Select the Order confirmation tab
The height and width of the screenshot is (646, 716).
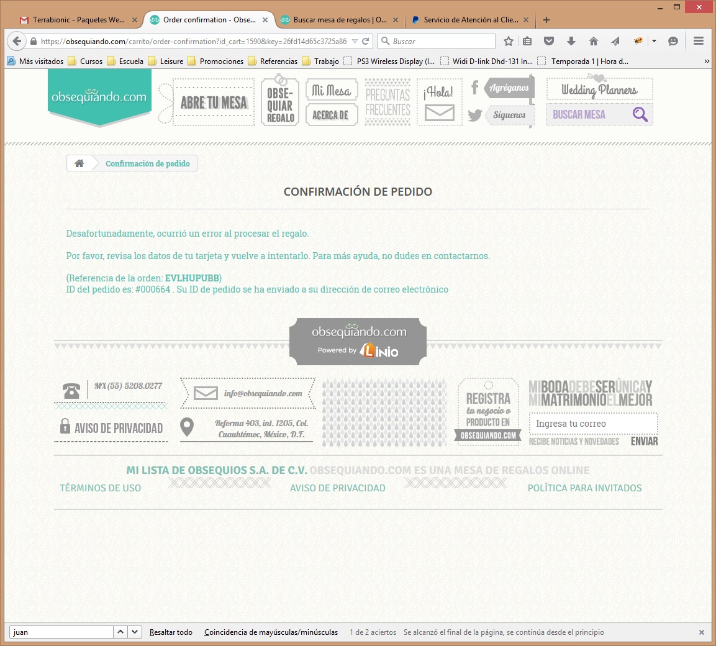point(209,20)
